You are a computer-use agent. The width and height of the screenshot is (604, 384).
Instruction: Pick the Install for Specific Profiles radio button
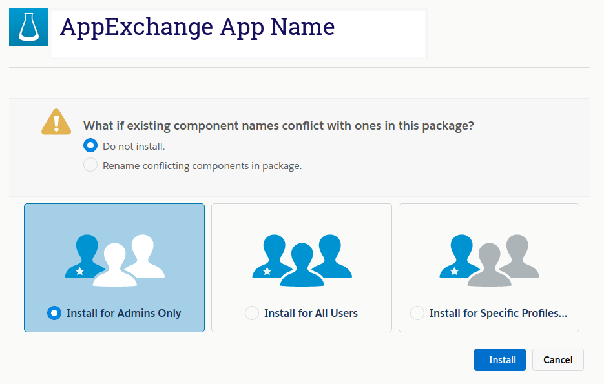pyautogui.click(x=418, y=313)
